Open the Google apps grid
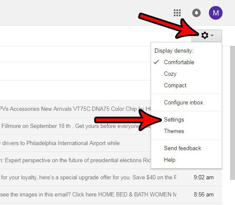 [177, 13]
